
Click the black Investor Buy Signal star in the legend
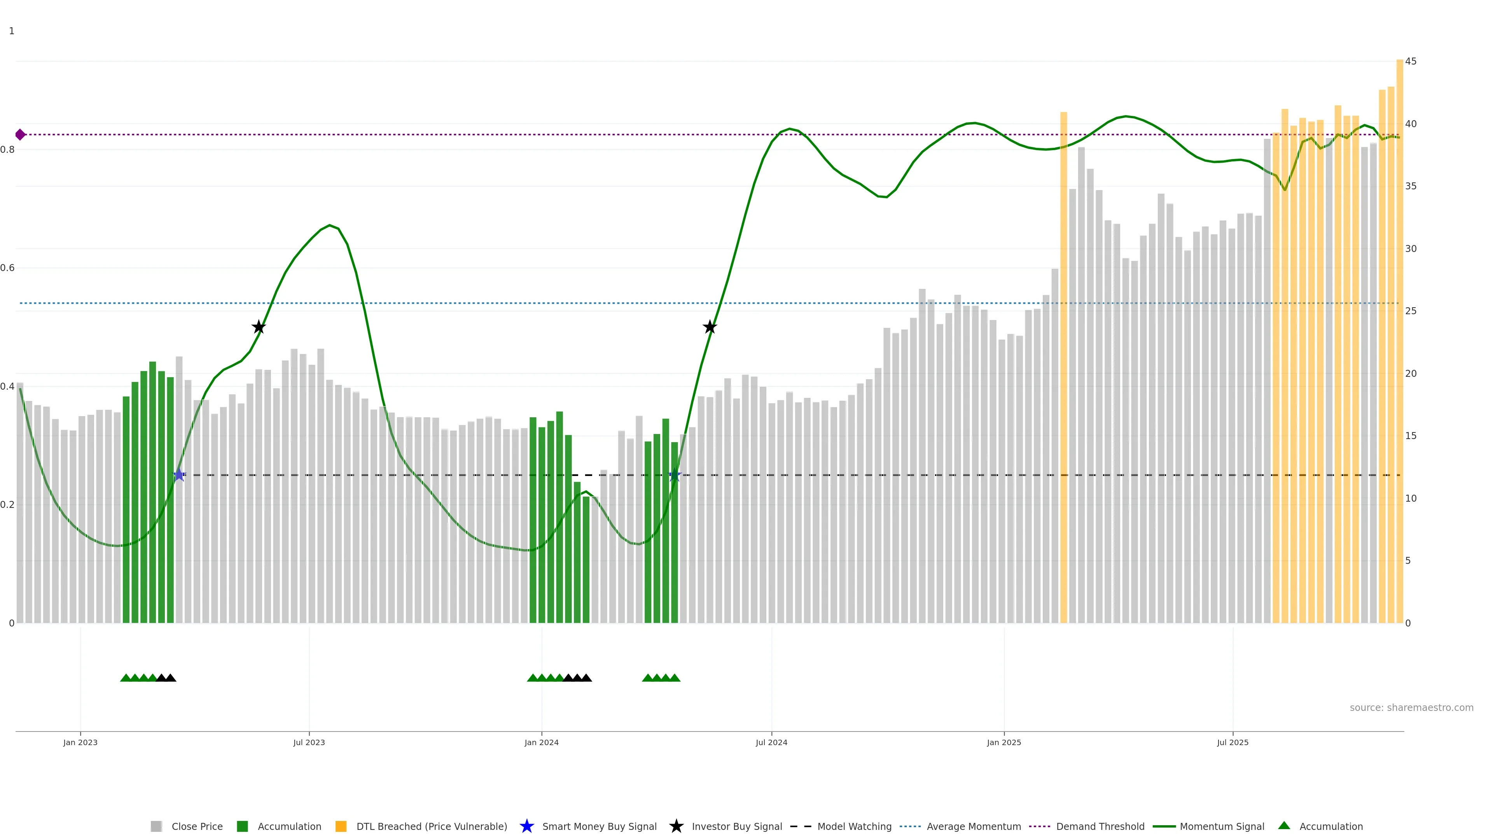point(677,826)
